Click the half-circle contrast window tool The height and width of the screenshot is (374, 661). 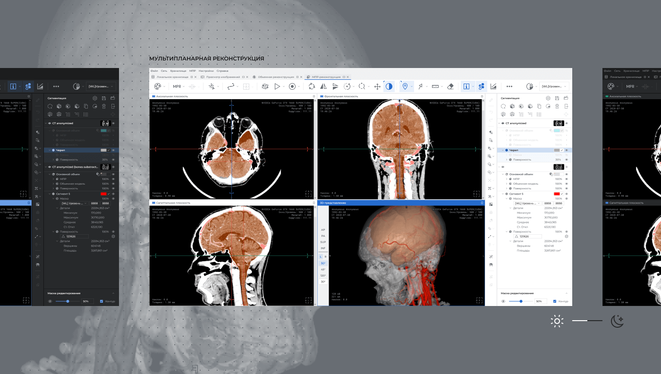[389, 86]
